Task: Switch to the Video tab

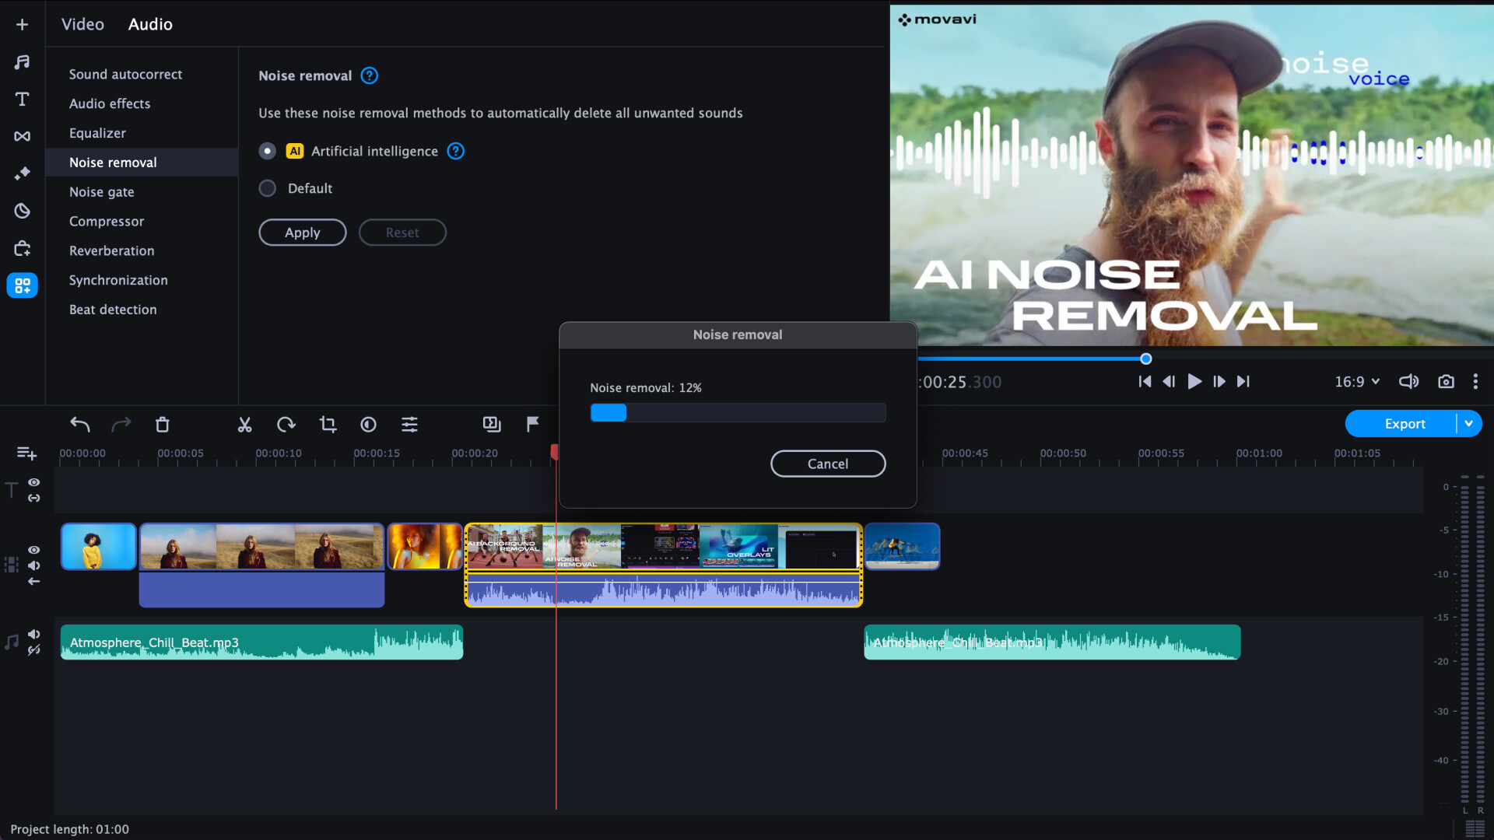Action: coord(82,24)
